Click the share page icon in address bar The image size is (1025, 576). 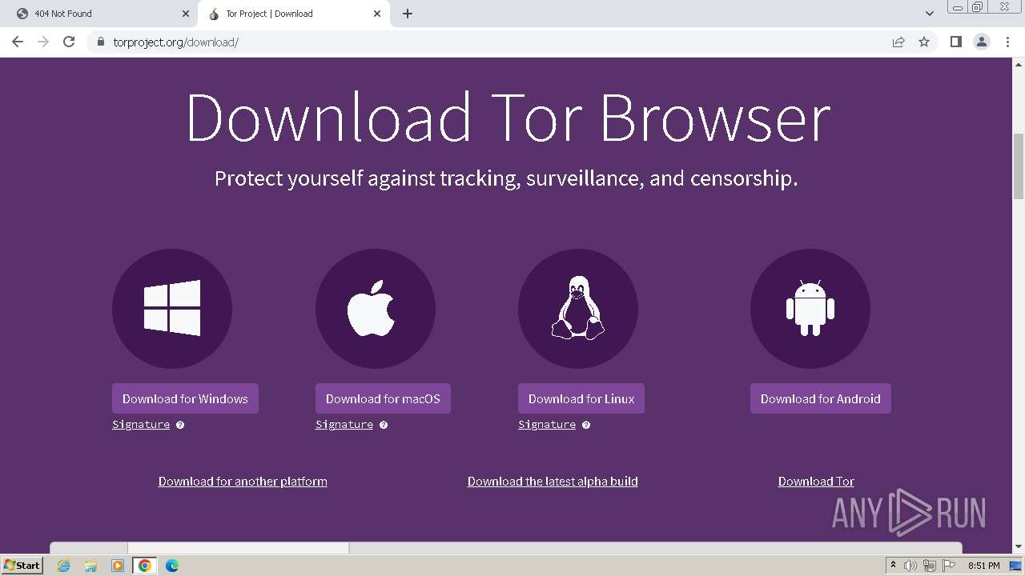pyautogui.click(x=898, y=42)
